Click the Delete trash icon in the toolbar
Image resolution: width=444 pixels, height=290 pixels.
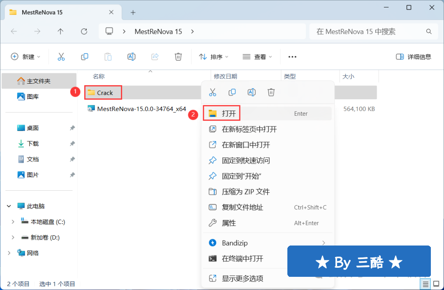(178, 57)
